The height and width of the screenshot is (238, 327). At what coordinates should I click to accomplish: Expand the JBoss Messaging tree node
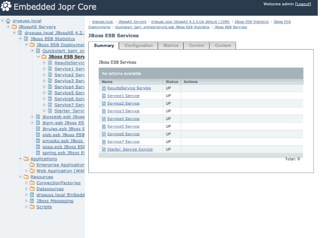pos(26,201)
